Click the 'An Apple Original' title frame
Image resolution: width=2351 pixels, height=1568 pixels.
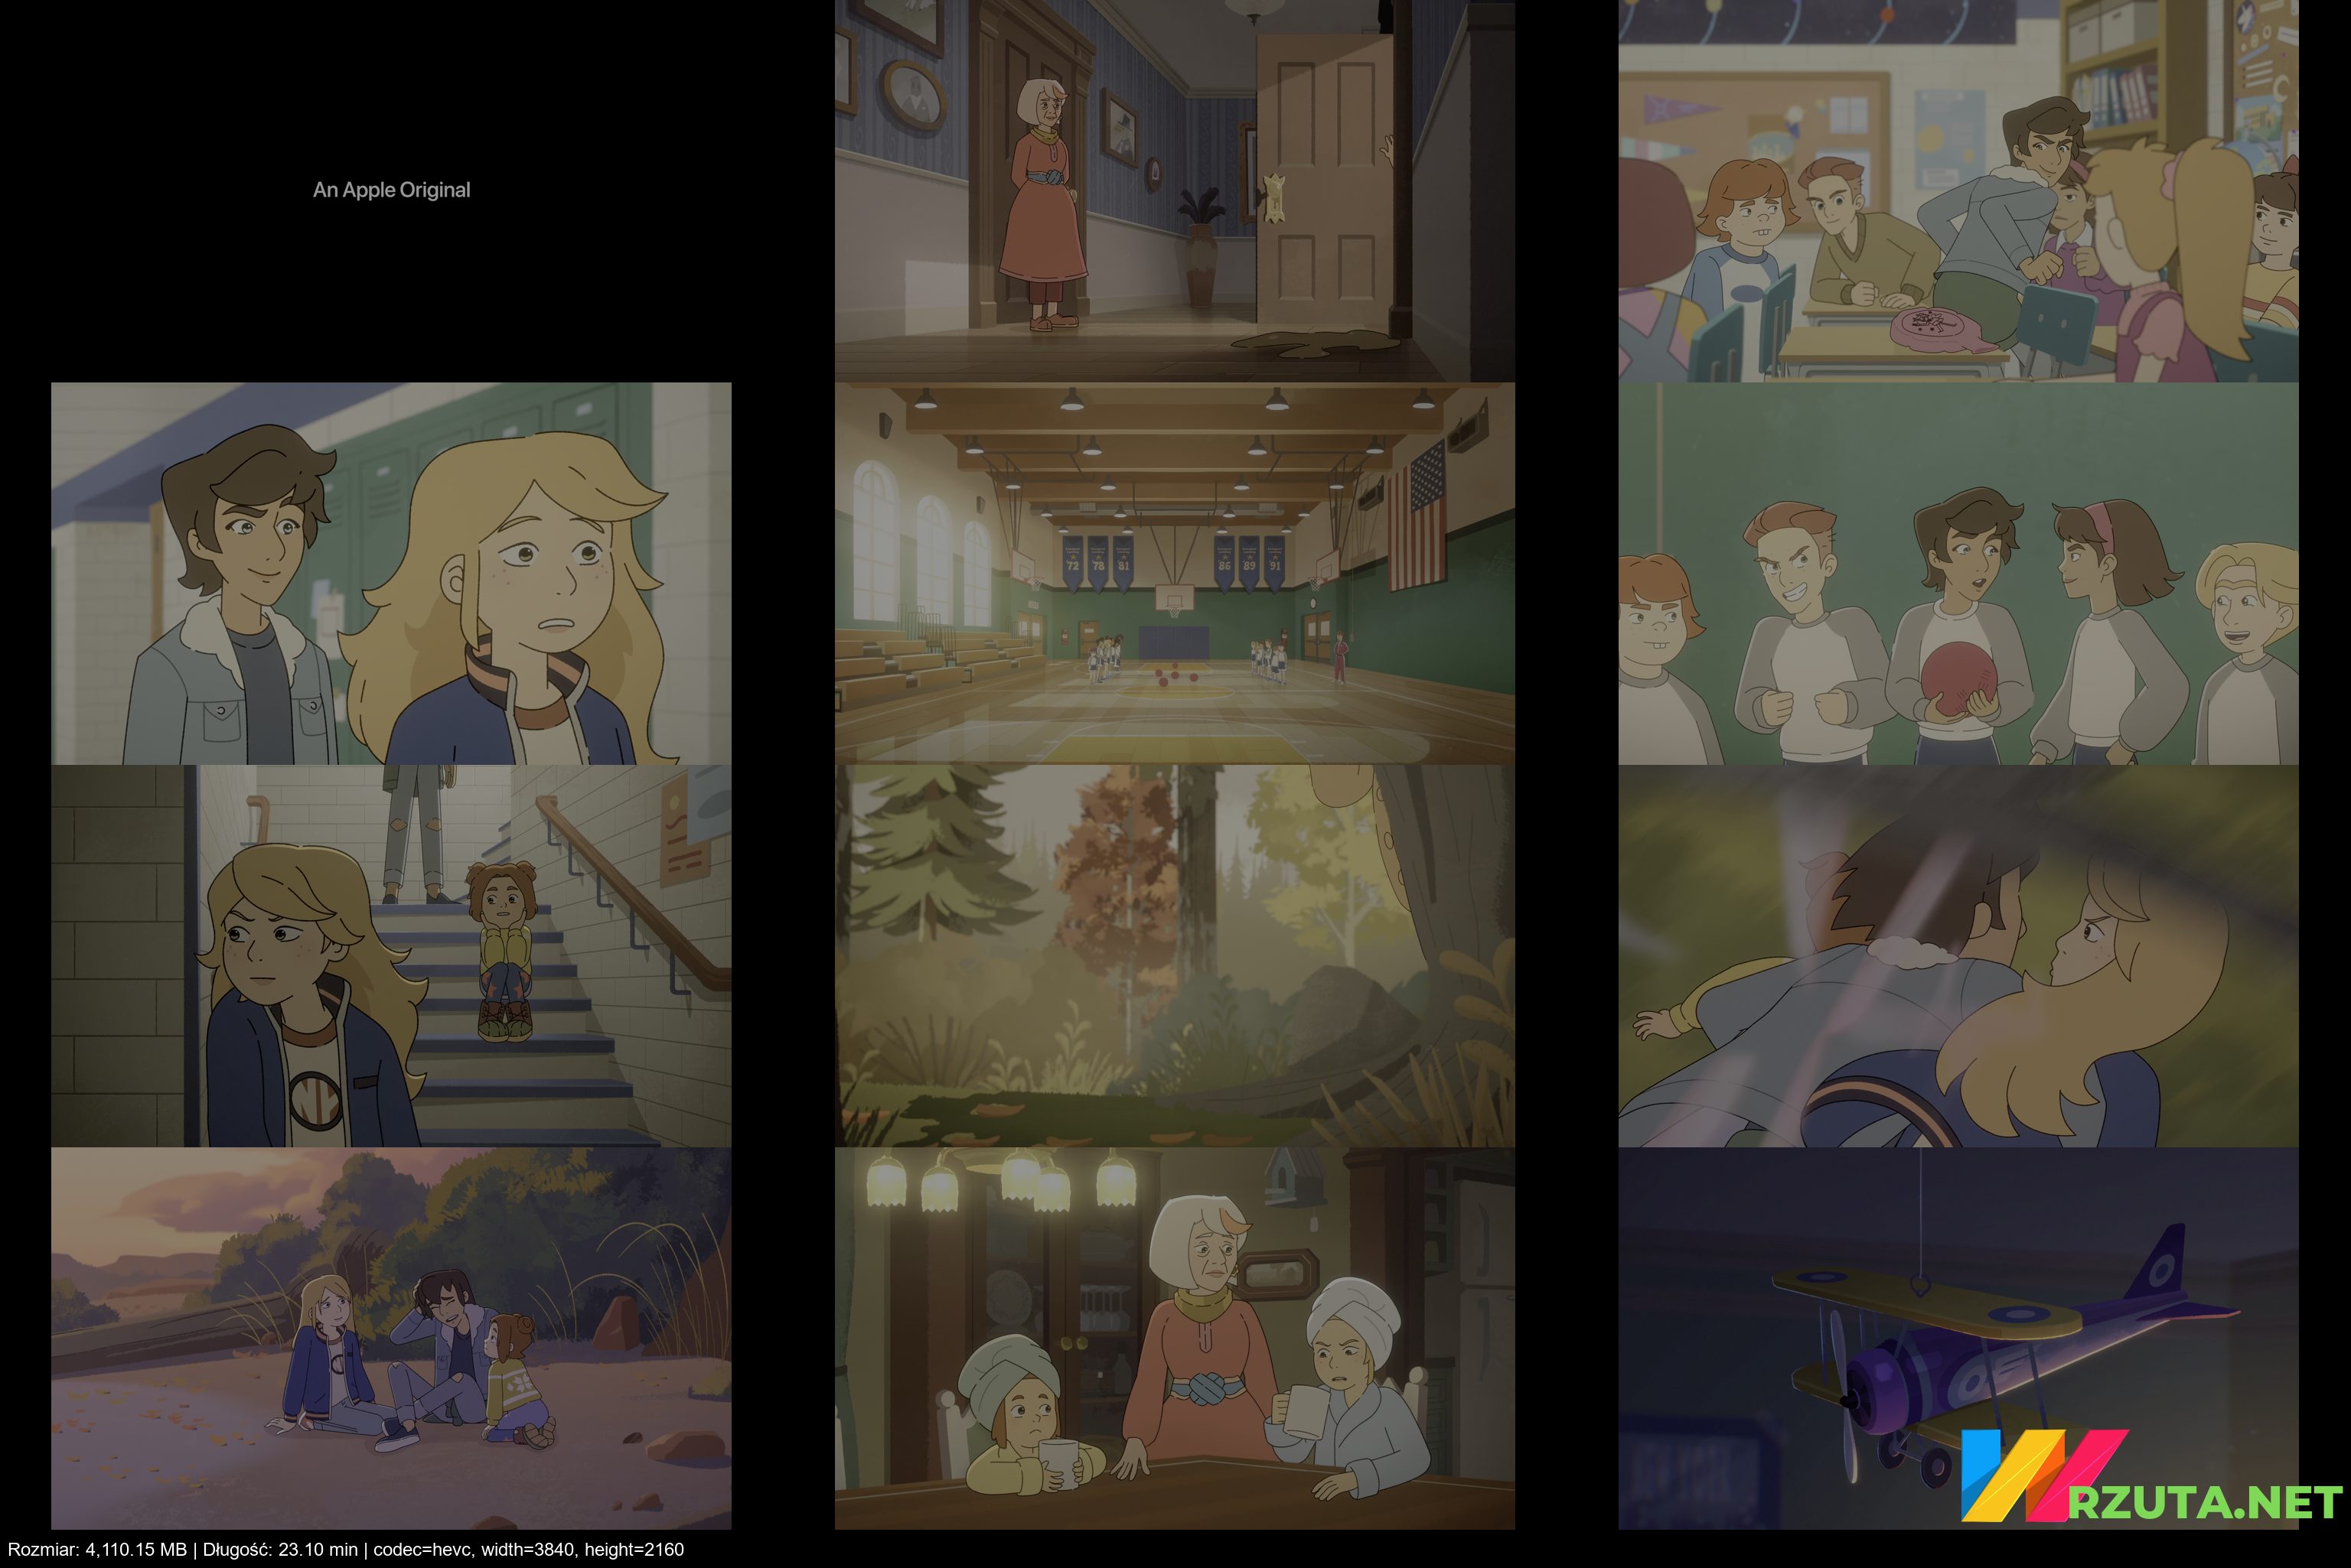pyautogui.click(x=391, y=191)
